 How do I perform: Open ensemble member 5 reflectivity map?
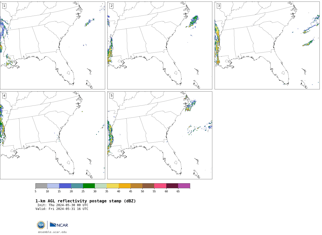pyautogui.click(x=160, y=135)
